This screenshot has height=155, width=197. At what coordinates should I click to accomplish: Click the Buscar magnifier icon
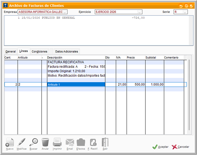[34, 142]
